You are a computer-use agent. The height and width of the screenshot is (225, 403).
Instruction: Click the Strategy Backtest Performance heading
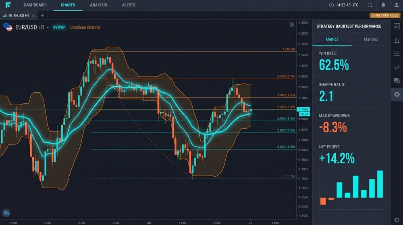349,26
